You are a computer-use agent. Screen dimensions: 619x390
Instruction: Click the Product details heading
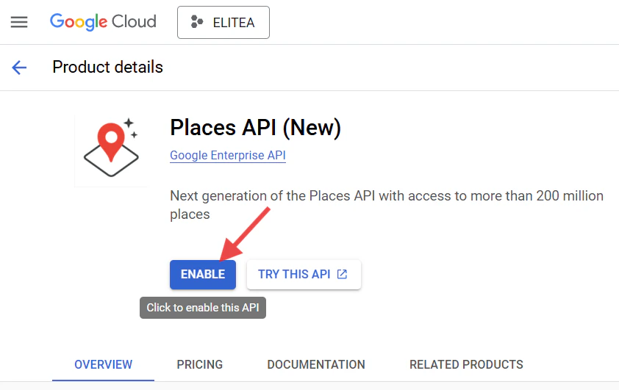click(108, 67)
